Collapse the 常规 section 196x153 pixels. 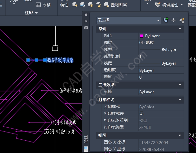(x=180, y=29)
